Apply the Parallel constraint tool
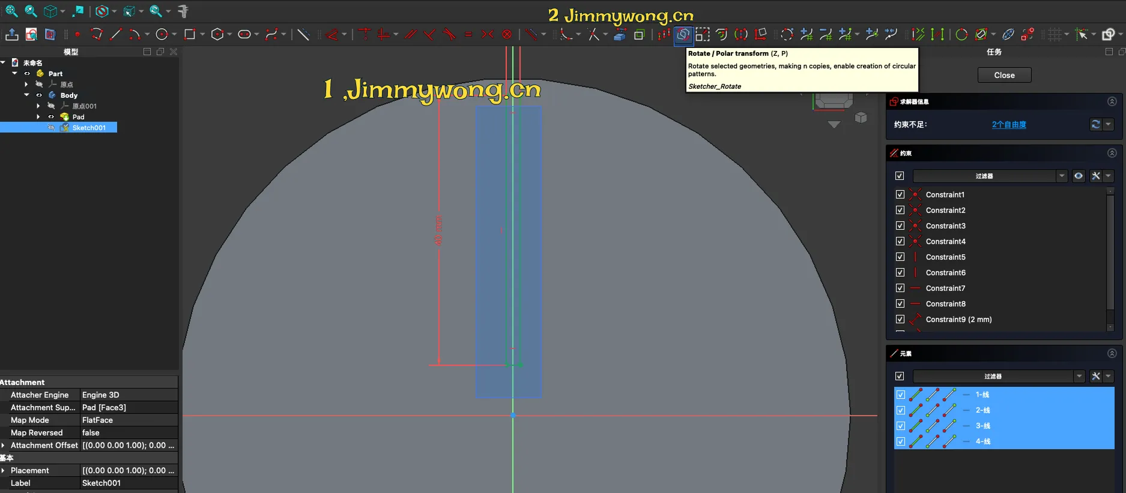Viewport: 1126px width, 493px height. click(410, 35)
